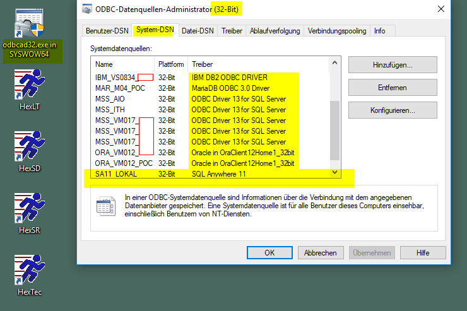Image resolution: width=467 pixels, height=311 pixels.
Task: Cancel with the Abbrechen button
Action: point(321,253)
